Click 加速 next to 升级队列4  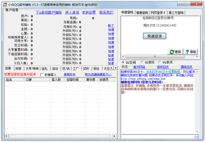coord(111,43)
